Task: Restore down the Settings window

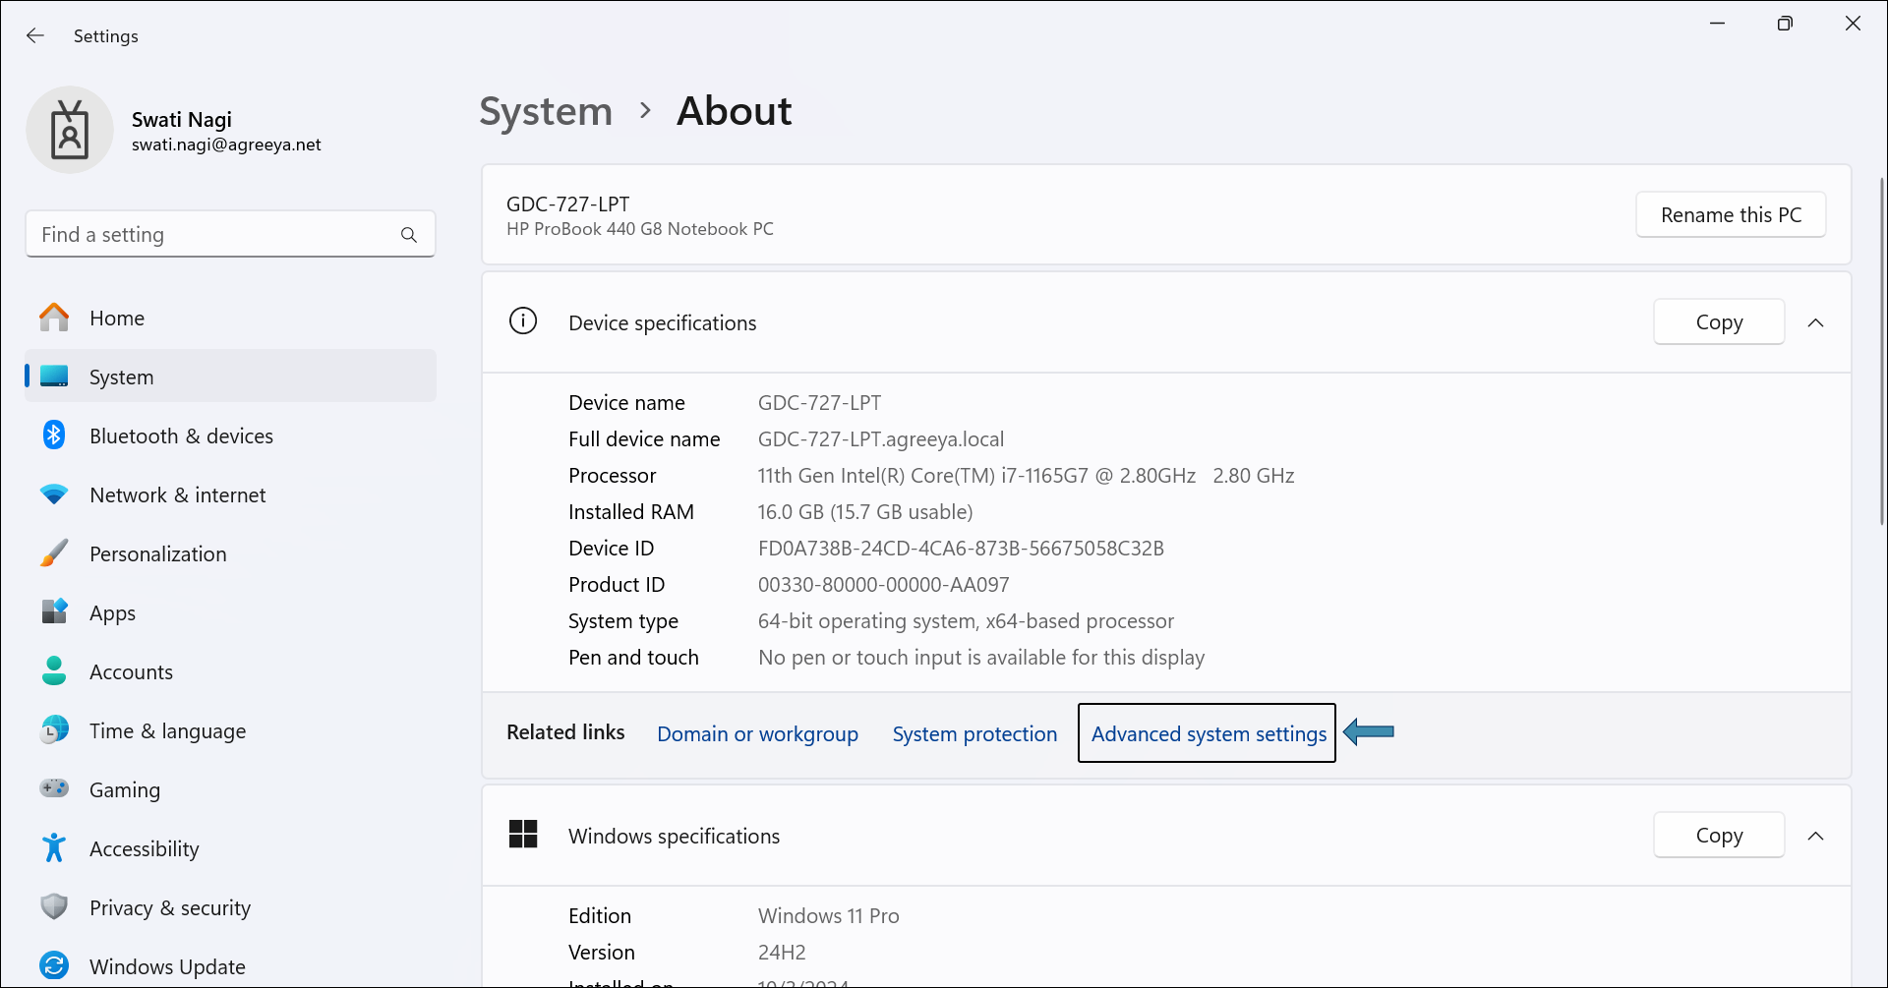Action: click(1785, 23)
